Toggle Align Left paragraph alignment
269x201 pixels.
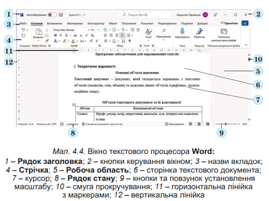105,35
